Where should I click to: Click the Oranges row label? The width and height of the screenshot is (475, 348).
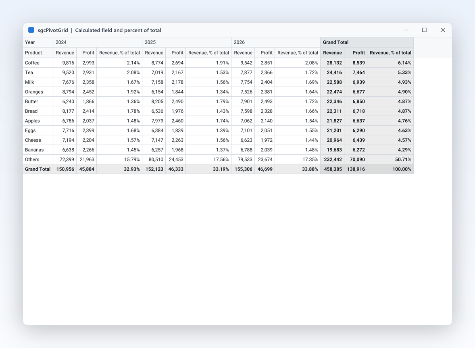tap(38, 92)
